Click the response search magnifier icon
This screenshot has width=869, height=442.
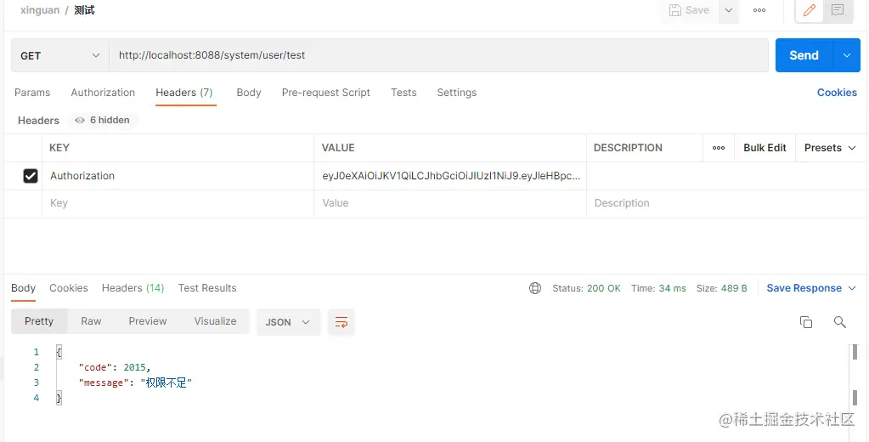pyautogui.click(x=839, y=322)
